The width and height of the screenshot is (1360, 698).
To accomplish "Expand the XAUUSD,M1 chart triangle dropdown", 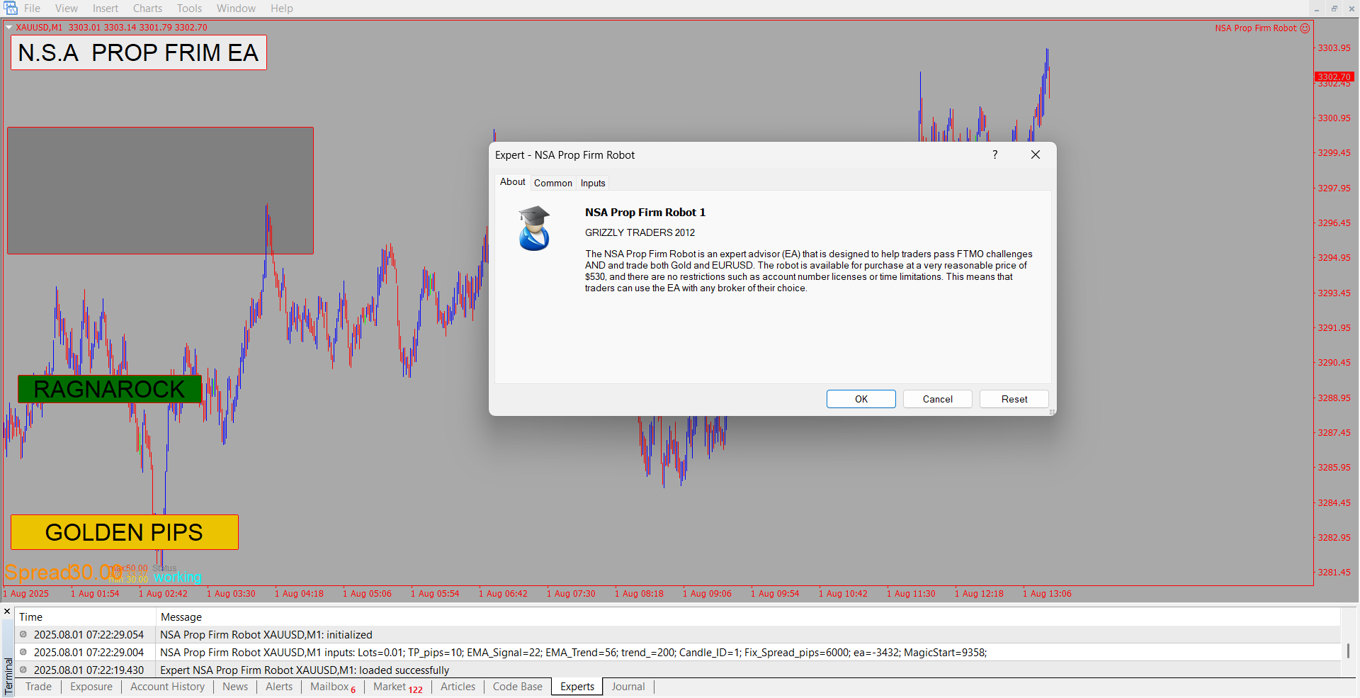I will [x=9, y=28].
